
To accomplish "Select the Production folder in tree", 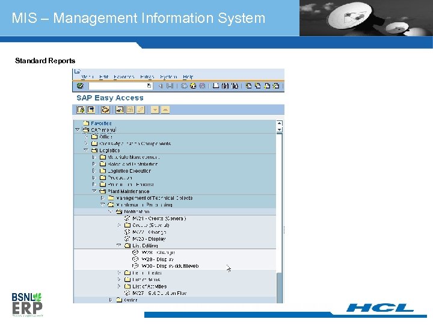I will (120, 178).
